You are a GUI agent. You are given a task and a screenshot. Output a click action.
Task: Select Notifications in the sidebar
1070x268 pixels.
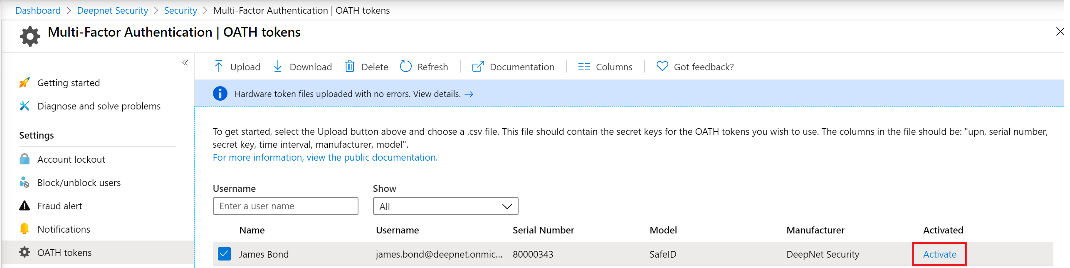64,229
